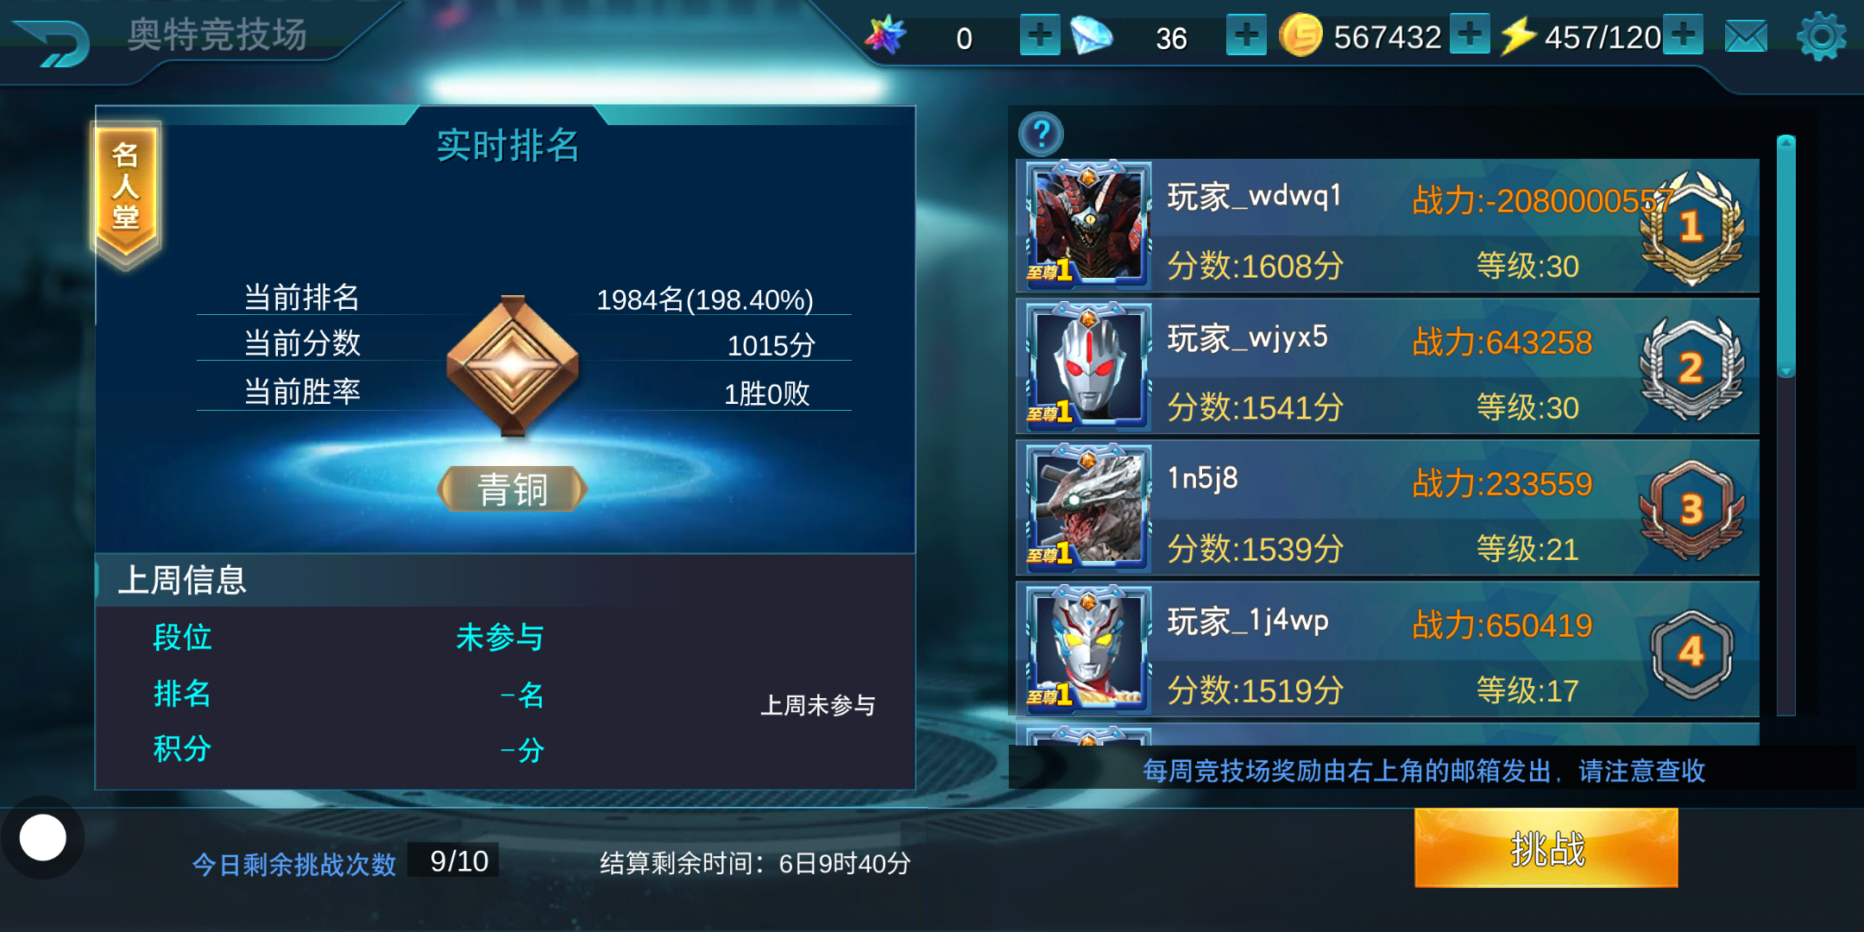Select player 玩家_1j4wp ranking row
This screenshot has height=932, width=1864.
(1388, 650)
